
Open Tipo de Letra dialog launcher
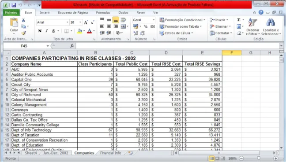pos(94,39)
